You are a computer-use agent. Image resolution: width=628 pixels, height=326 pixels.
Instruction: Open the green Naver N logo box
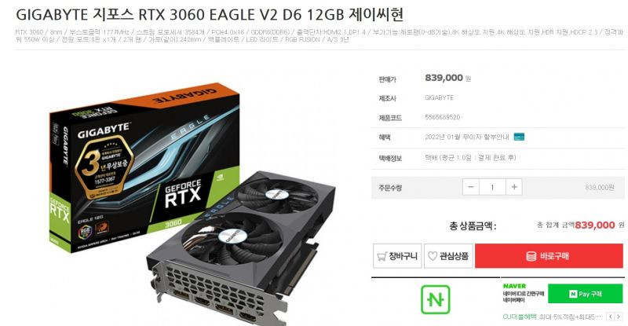click(436, 299)
